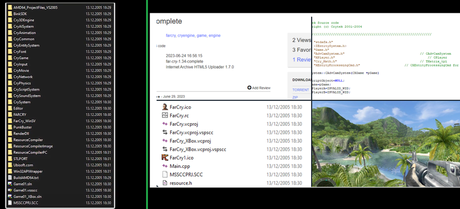This screenshot has width=460, height=209.
Task: Click the folder icon next to BinkSDK
Action: 10,14
